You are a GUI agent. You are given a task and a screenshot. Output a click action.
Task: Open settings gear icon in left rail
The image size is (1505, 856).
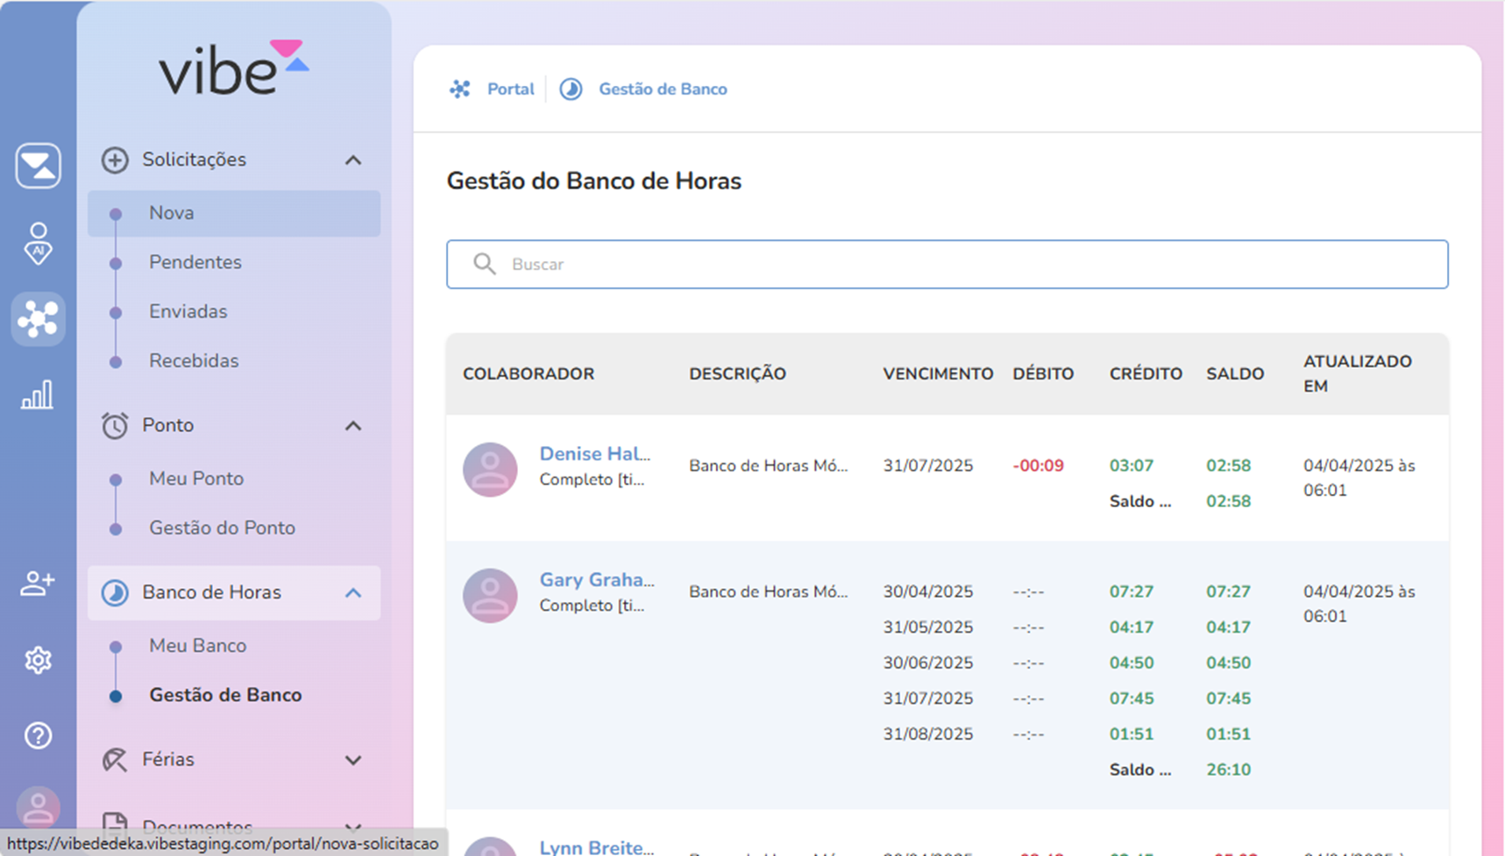point(38,660)
